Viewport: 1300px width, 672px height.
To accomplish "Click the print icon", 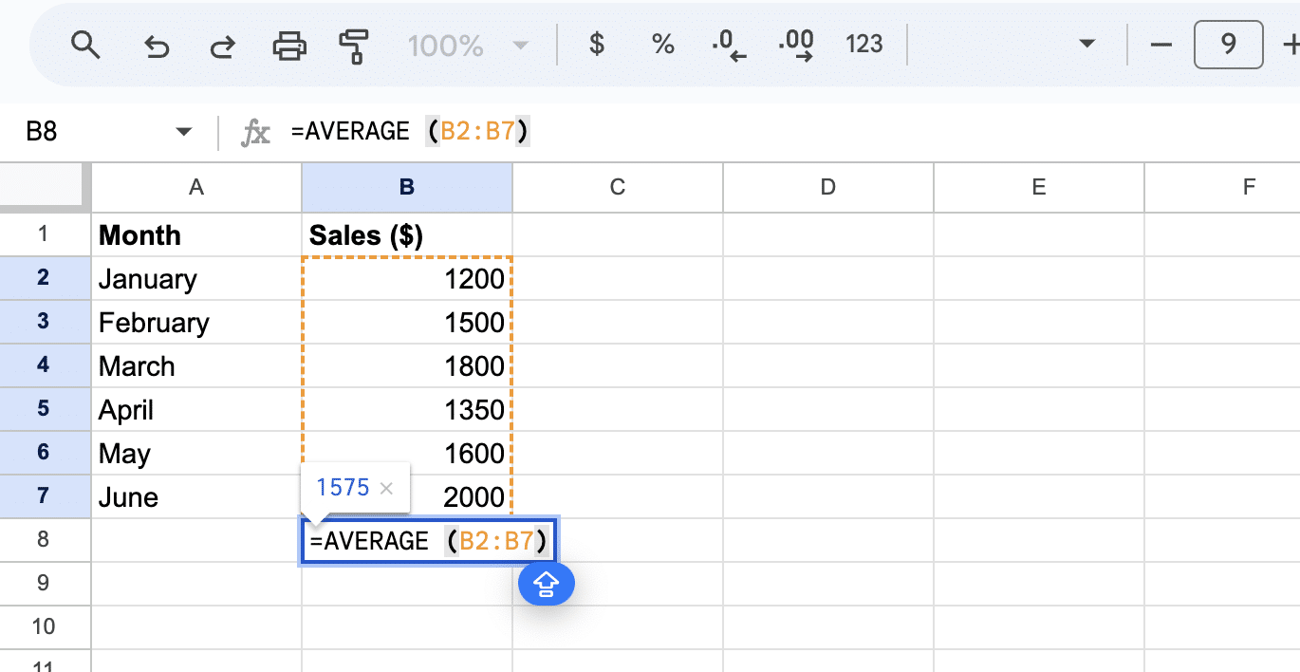I will [289, 45].
